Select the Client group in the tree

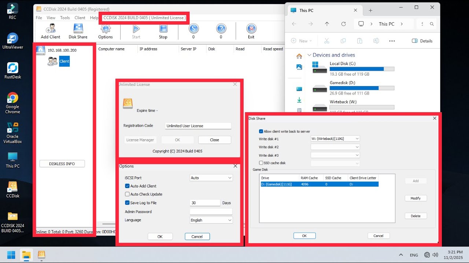click(64, 61)
